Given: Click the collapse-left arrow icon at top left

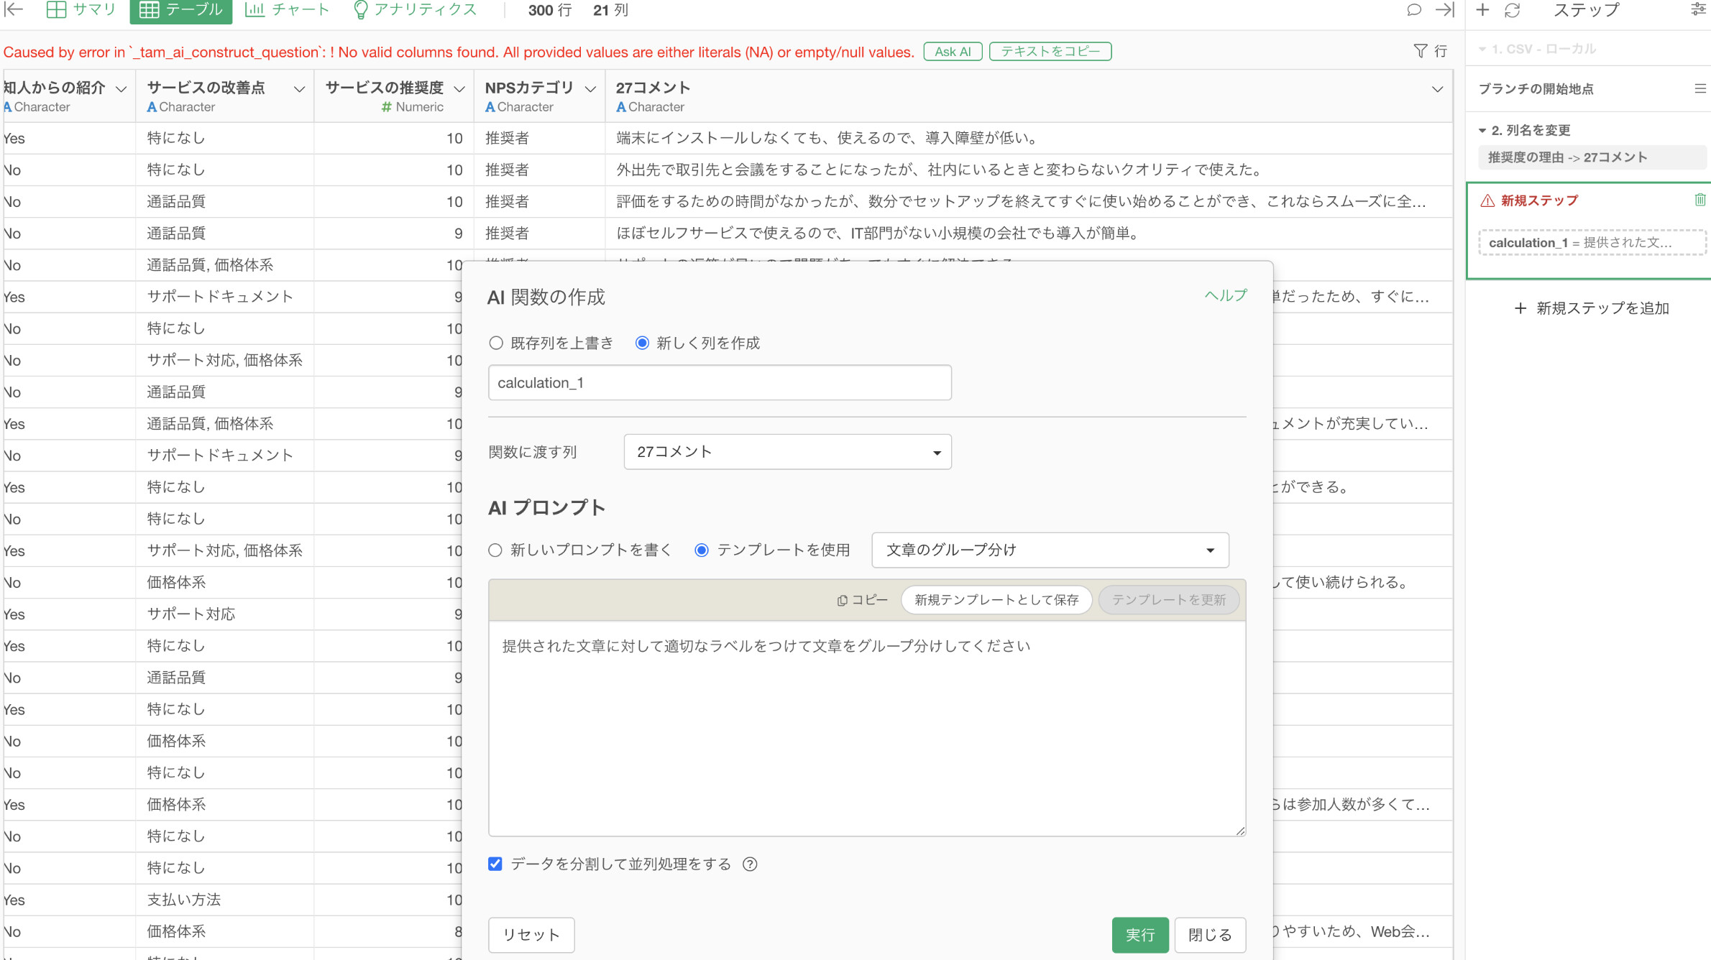Looking at the screenshot, I should click(14, 10).
